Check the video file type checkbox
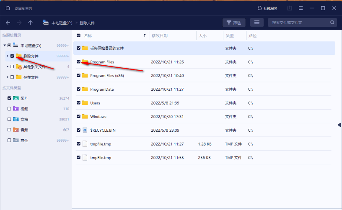Image resolution: width=342 pixels, height=210 pixels. point(9,109)
